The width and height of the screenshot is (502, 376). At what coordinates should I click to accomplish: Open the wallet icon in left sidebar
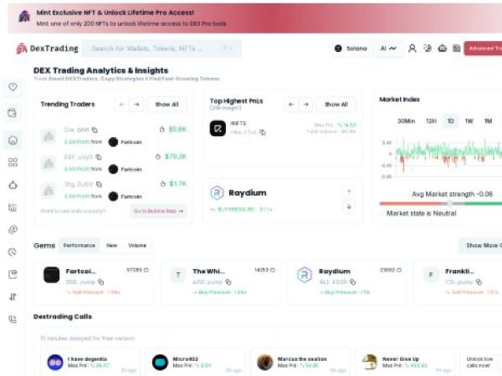(x=13, y=113)
